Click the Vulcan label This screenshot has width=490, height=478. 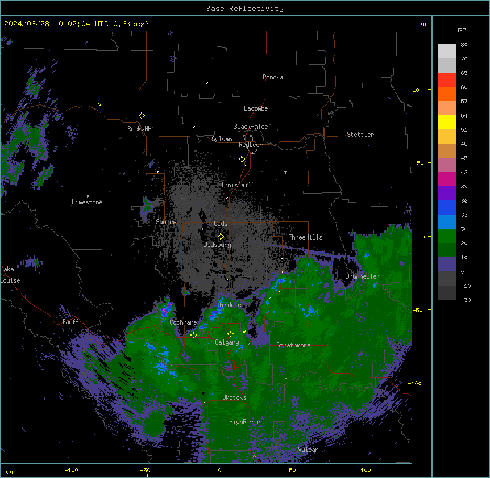click(309, 450)
